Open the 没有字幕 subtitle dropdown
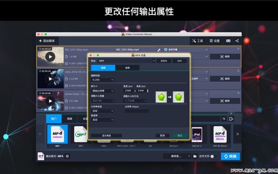The height and width of the screenshot is (174, 278). (x=186, y=50)
